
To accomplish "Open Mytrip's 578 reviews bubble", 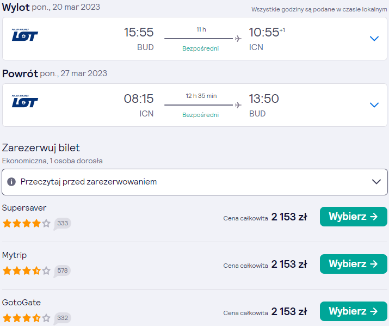I will point(62,270).
